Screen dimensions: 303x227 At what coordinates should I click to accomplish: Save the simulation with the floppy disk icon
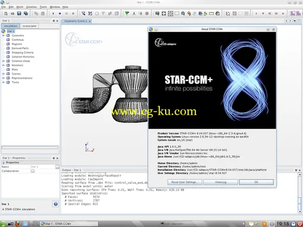19,14
